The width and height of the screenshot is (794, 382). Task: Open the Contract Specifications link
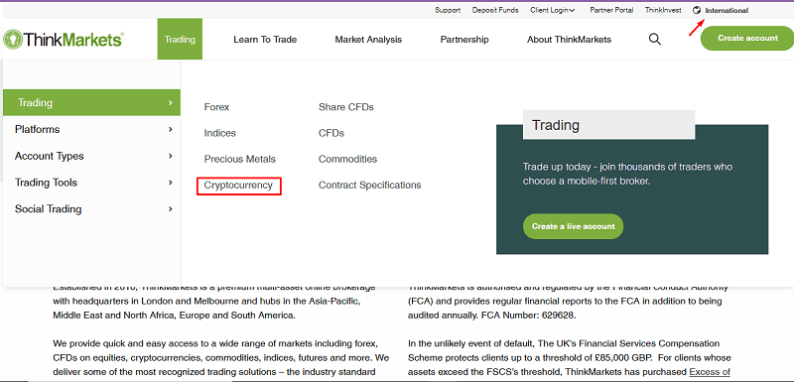click(369, 186)
